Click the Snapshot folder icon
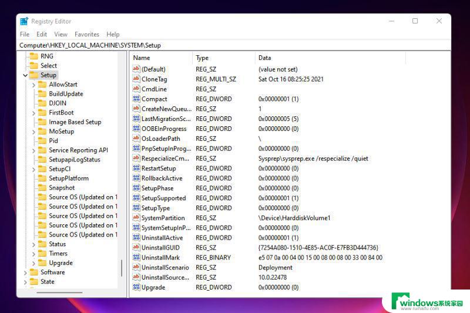 42,187
